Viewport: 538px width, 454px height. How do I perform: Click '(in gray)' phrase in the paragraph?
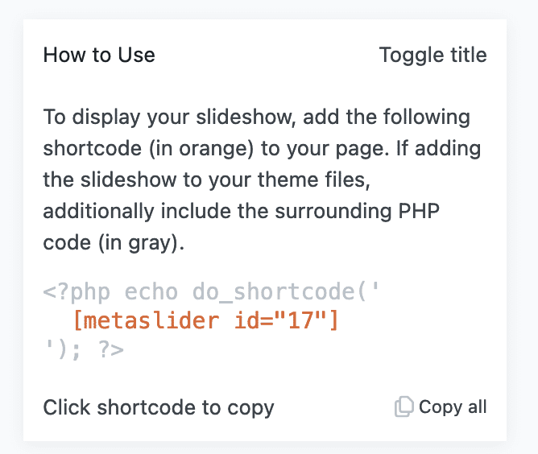[x=142, y=243]
